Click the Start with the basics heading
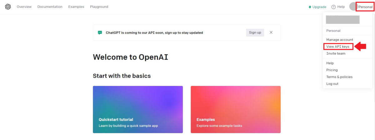 tap(122, 76)
